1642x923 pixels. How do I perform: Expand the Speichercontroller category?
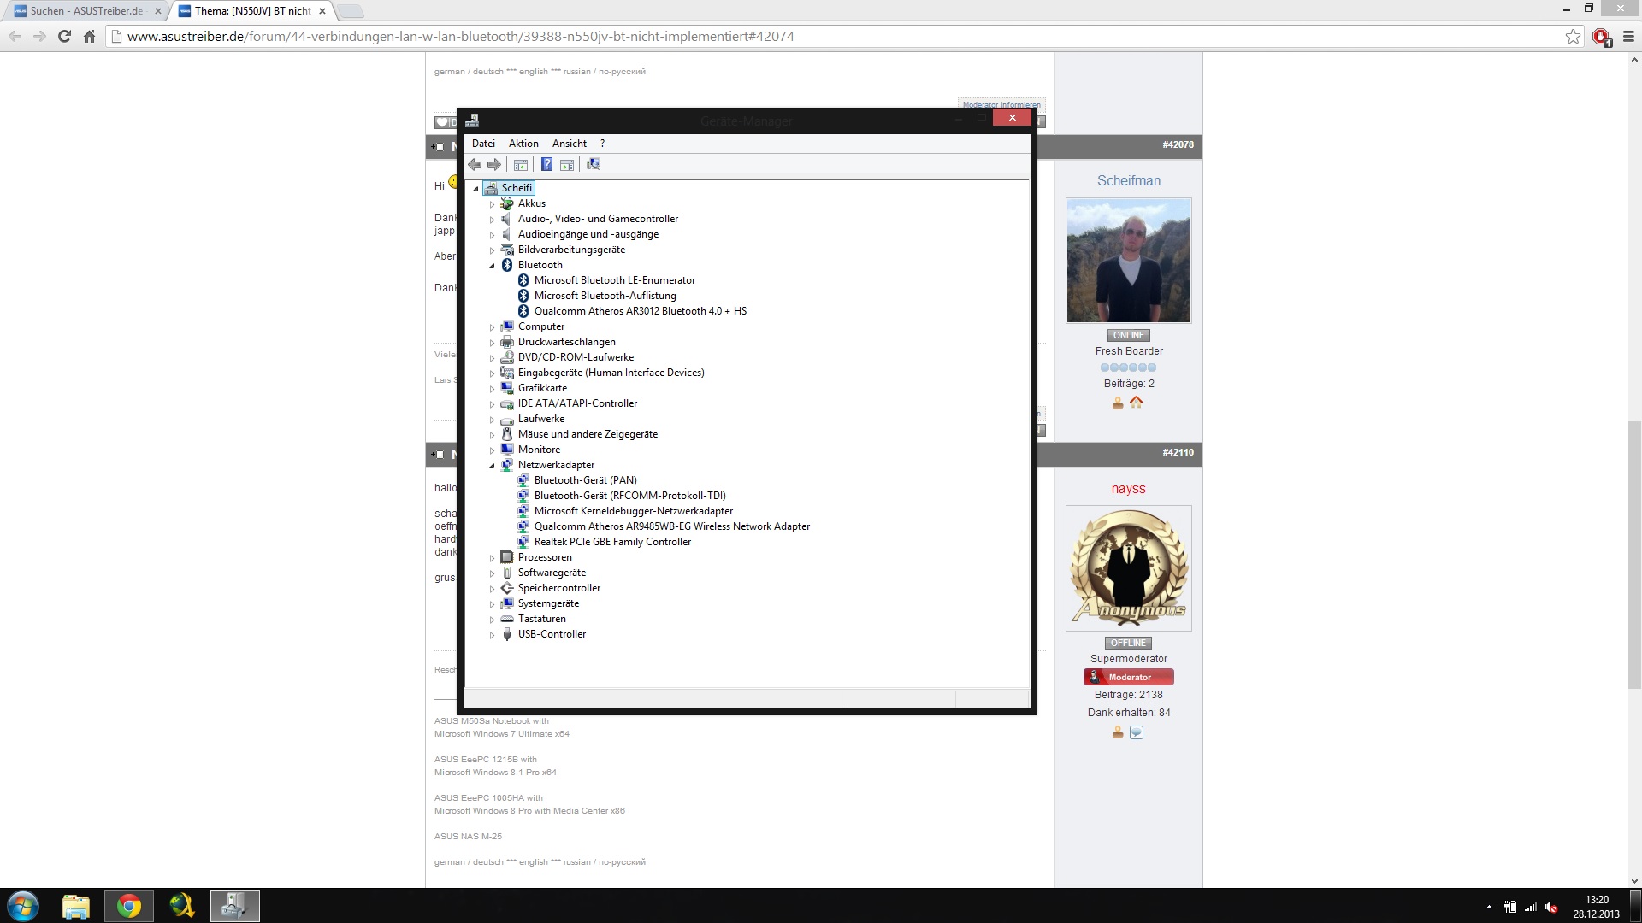click(493, 589)
